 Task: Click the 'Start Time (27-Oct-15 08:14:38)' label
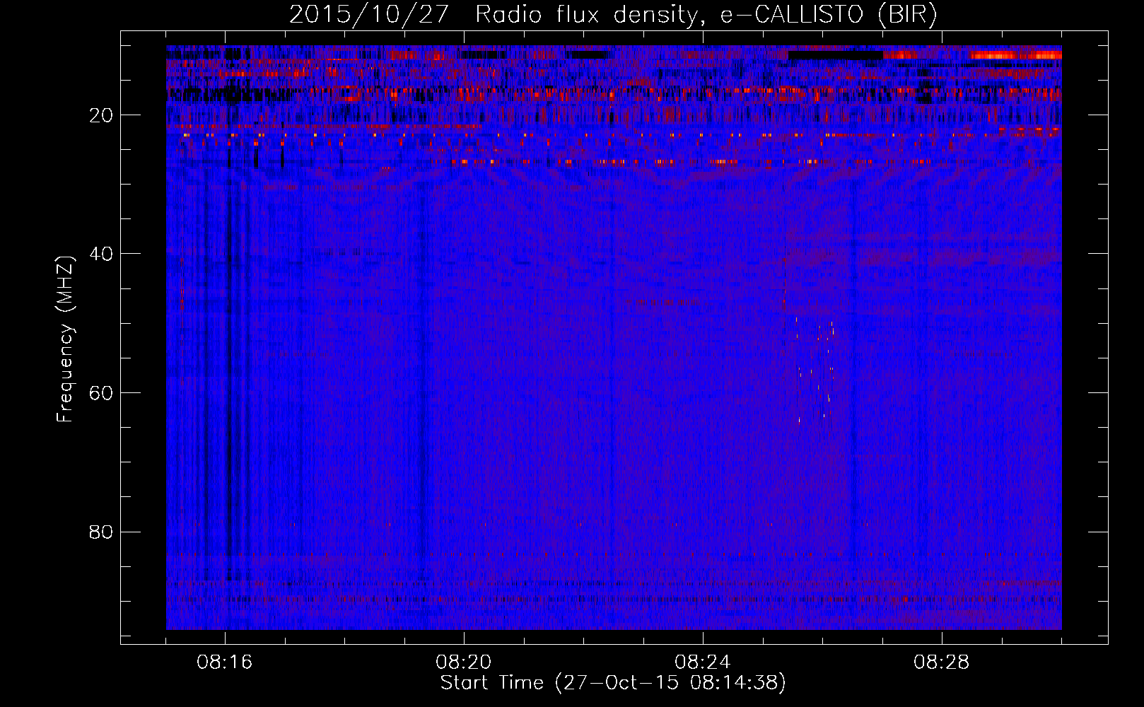613,683
